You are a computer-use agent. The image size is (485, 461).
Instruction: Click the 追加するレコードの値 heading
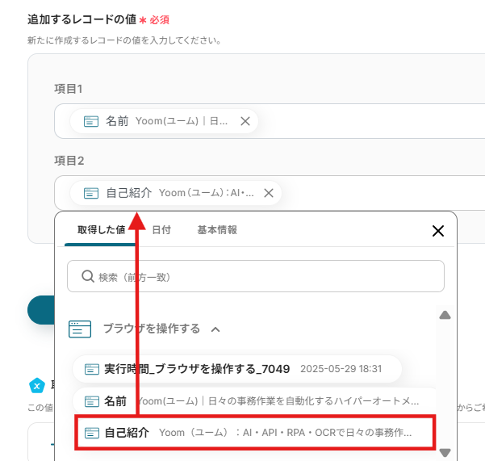coord(82,19)
